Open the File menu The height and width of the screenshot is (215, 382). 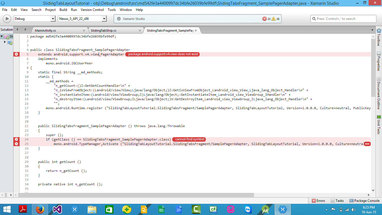[x=5, y=10]
